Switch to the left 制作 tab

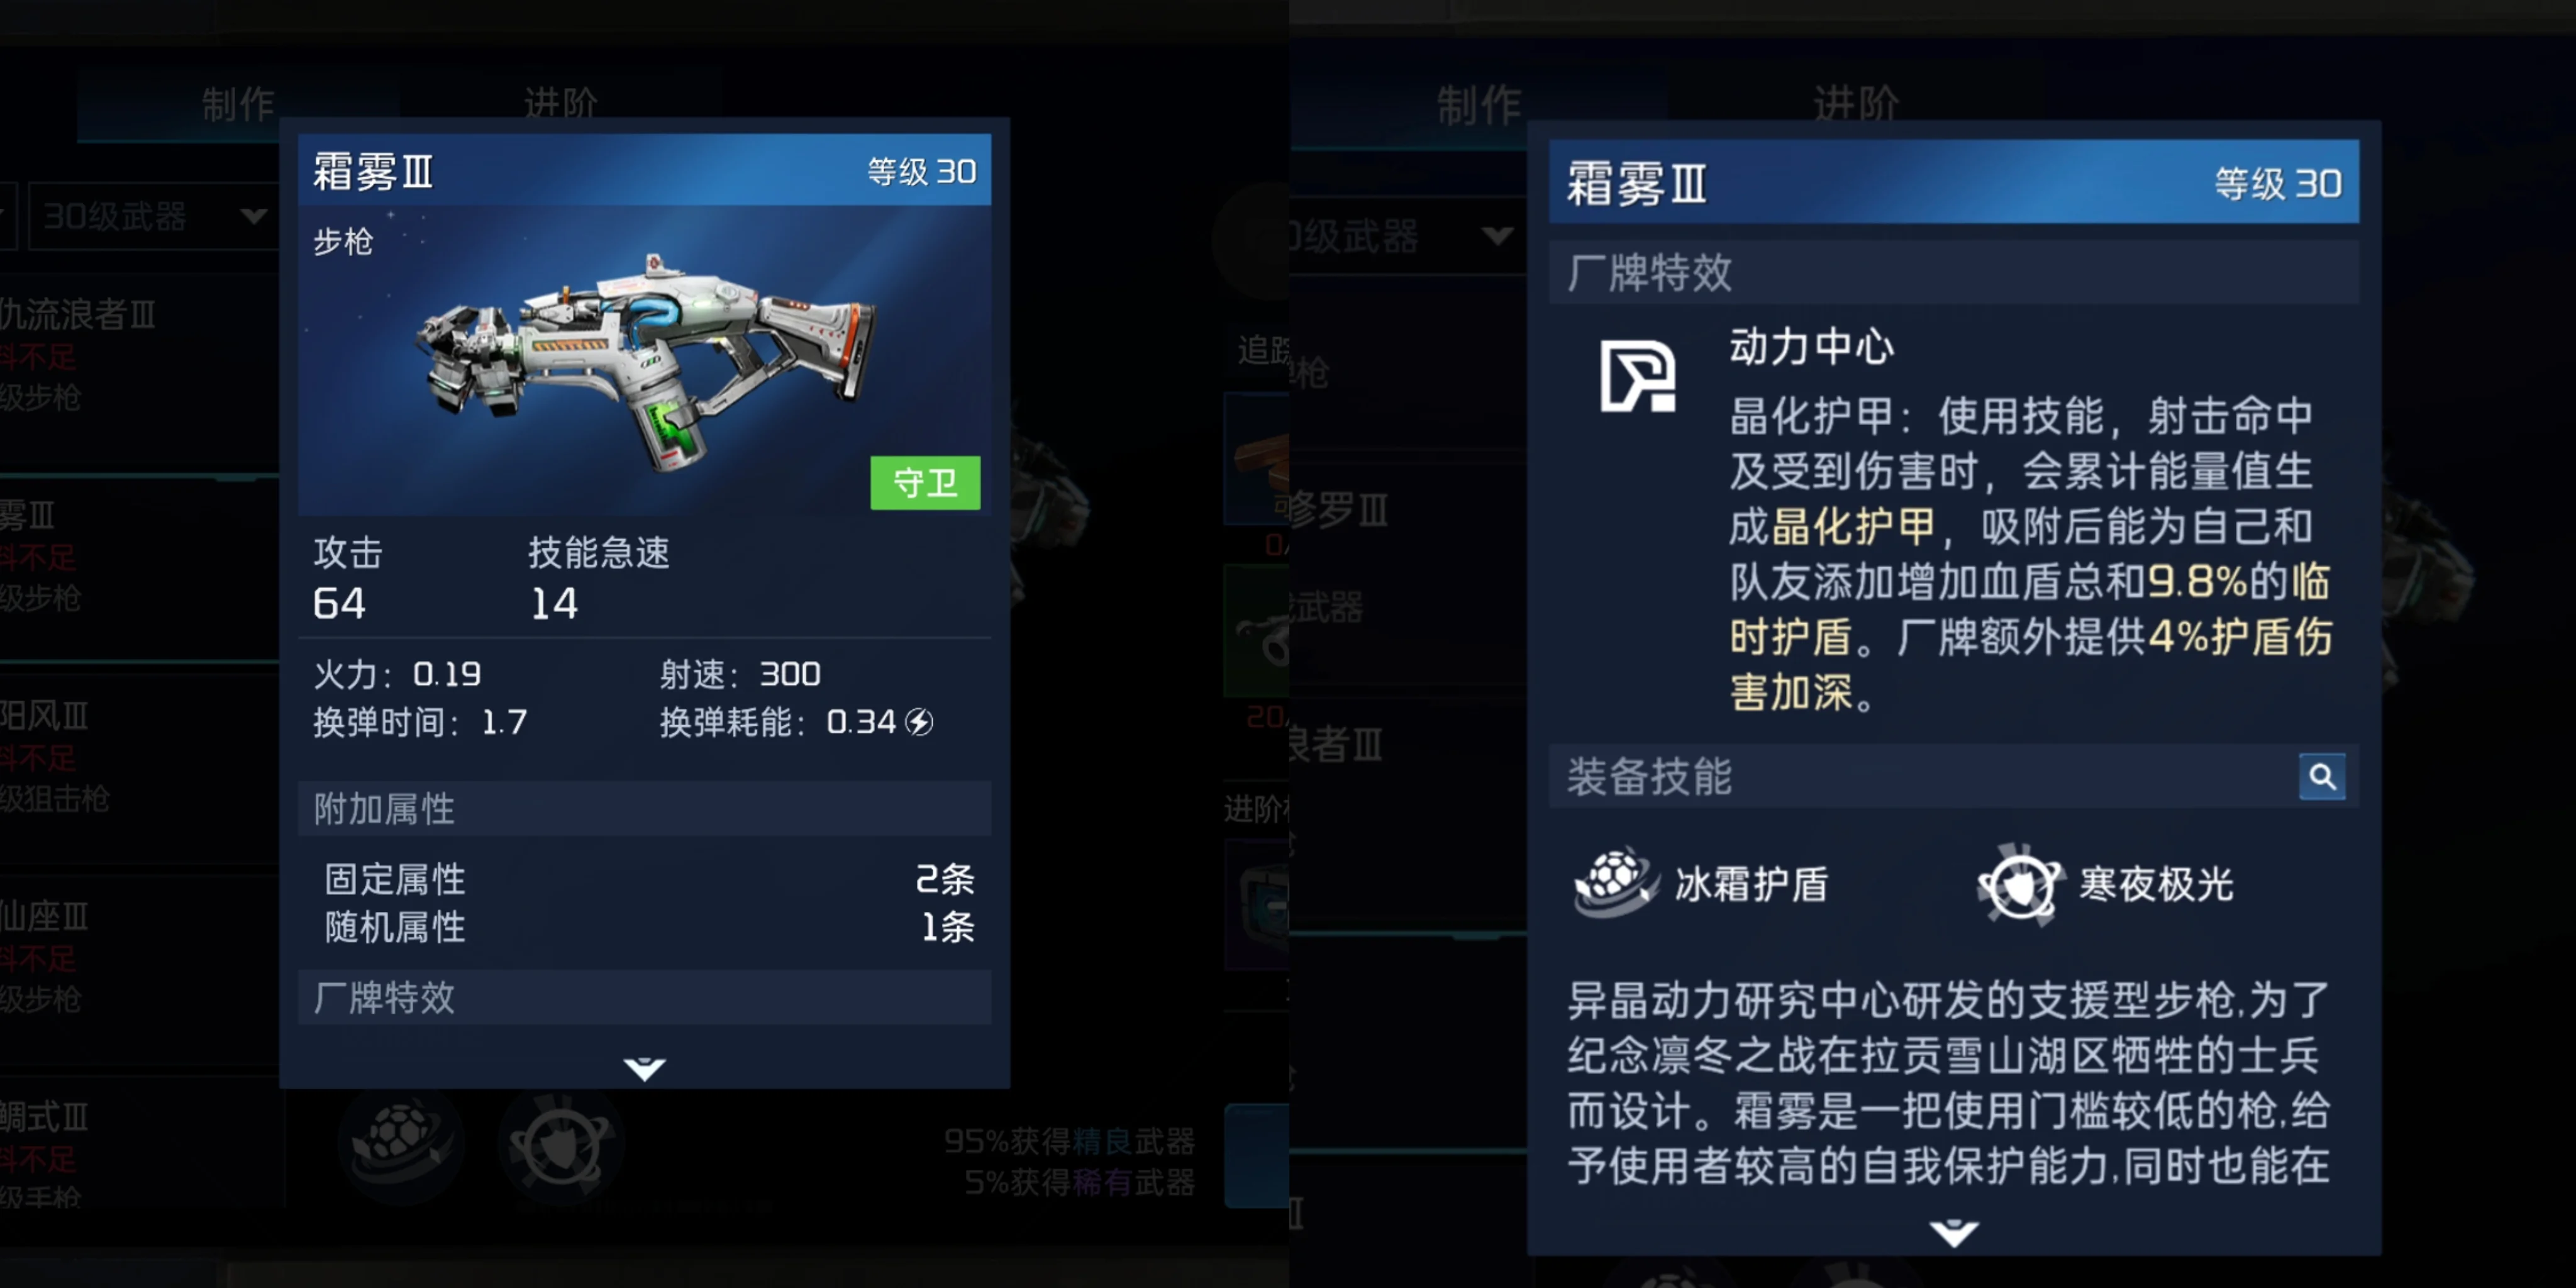point(238,104)
